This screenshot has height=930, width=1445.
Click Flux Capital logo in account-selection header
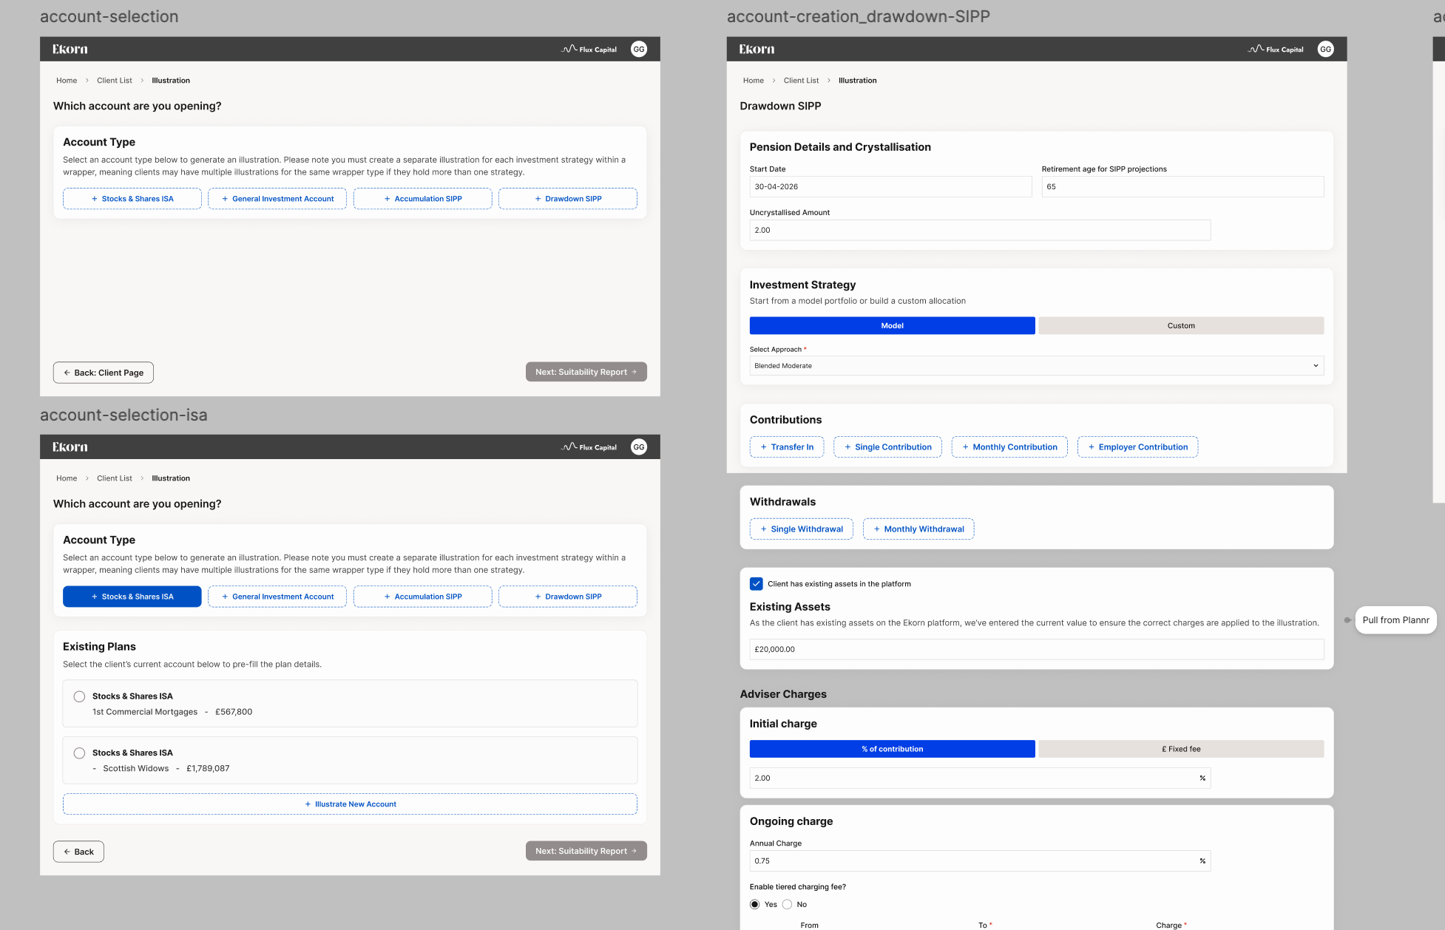pos(589,49)
